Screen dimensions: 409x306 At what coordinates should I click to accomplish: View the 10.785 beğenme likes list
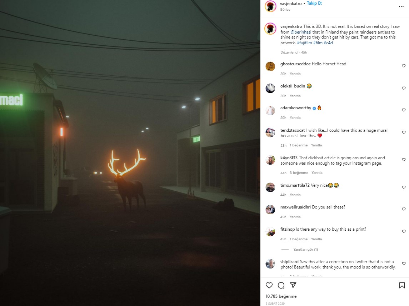[281, 296]
